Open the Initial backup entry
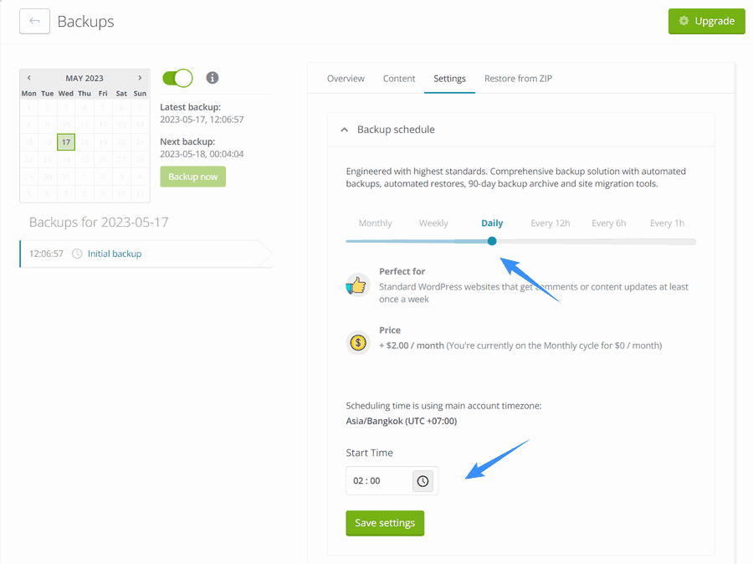 click(115, 254)
